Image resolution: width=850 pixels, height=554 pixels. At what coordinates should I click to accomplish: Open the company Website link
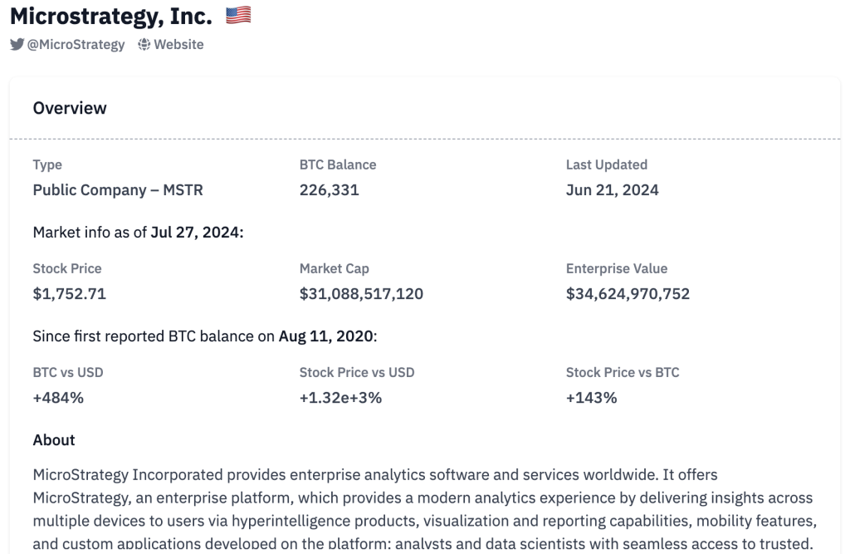178,44
